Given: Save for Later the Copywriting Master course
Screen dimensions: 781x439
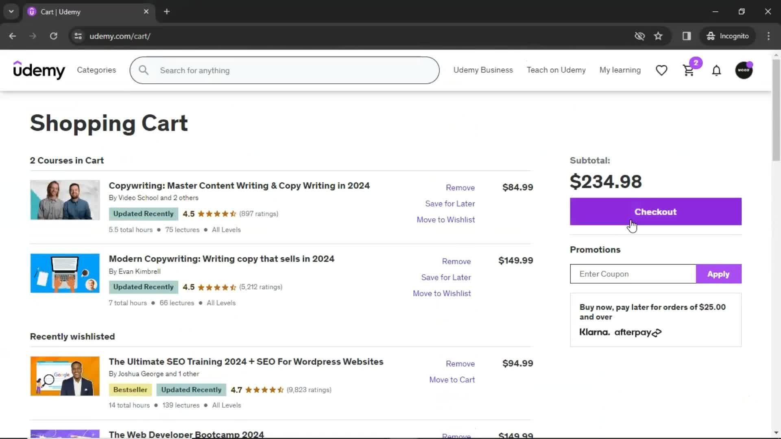Looking at the screenshot, I should pos(450,204).
